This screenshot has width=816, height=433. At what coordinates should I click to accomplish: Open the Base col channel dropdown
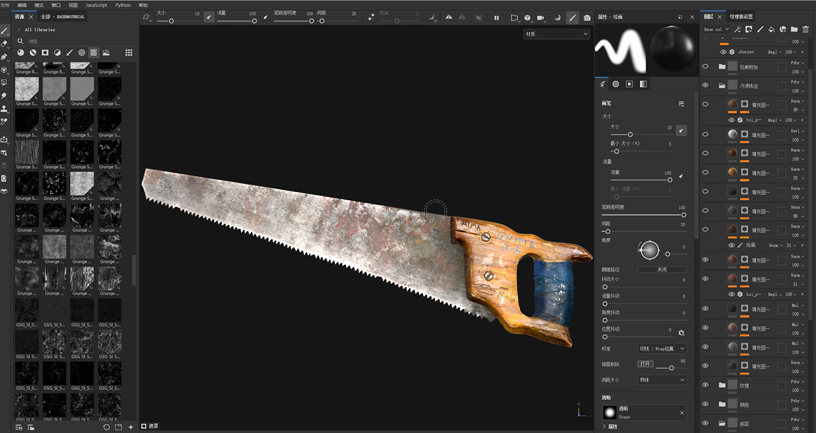coord(715,29)
